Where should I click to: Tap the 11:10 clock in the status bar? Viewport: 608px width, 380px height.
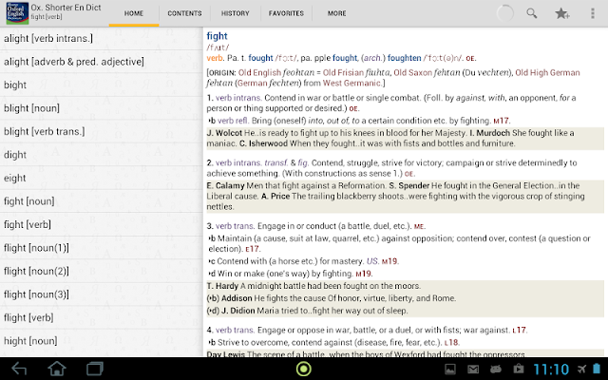pos(551,370)
